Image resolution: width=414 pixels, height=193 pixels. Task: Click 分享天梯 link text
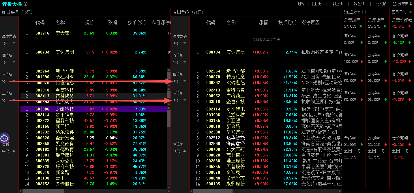tap(405, 4)
